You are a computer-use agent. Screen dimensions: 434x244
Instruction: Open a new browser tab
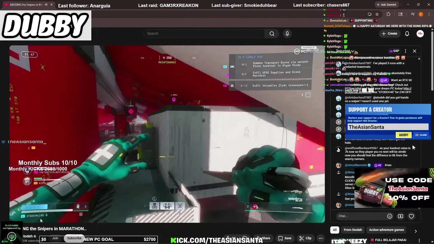[59, 5]
